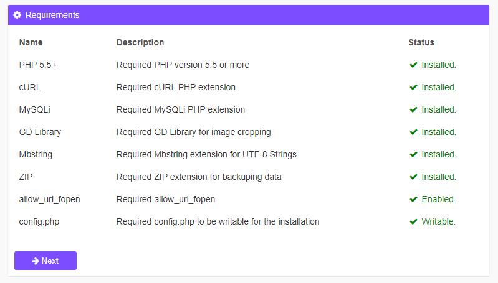
Task: Click the GD Library checkmark icon
Action: pos(413,132)
